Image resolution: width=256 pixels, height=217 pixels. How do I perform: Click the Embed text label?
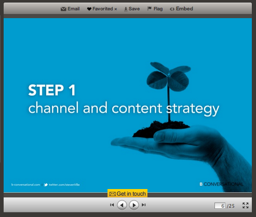[184, 9]
